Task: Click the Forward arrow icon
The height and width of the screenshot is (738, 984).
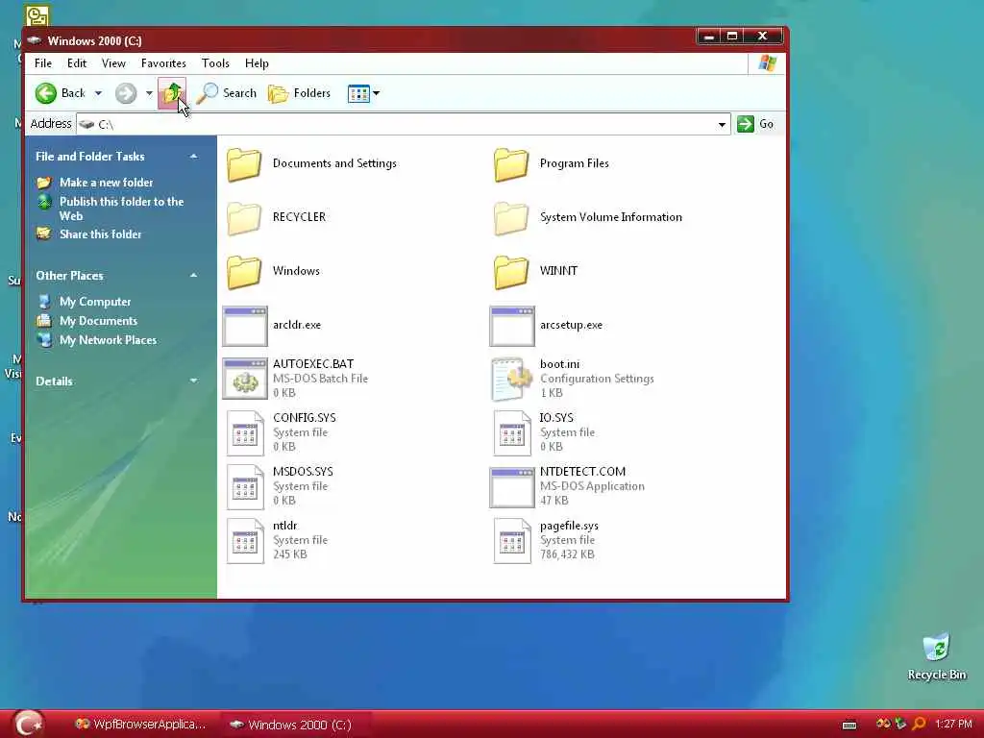Action: 126,93
